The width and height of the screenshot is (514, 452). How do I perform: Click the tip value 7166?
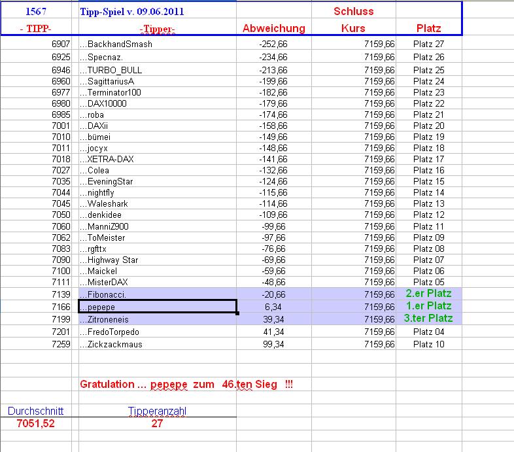[36, 307]
